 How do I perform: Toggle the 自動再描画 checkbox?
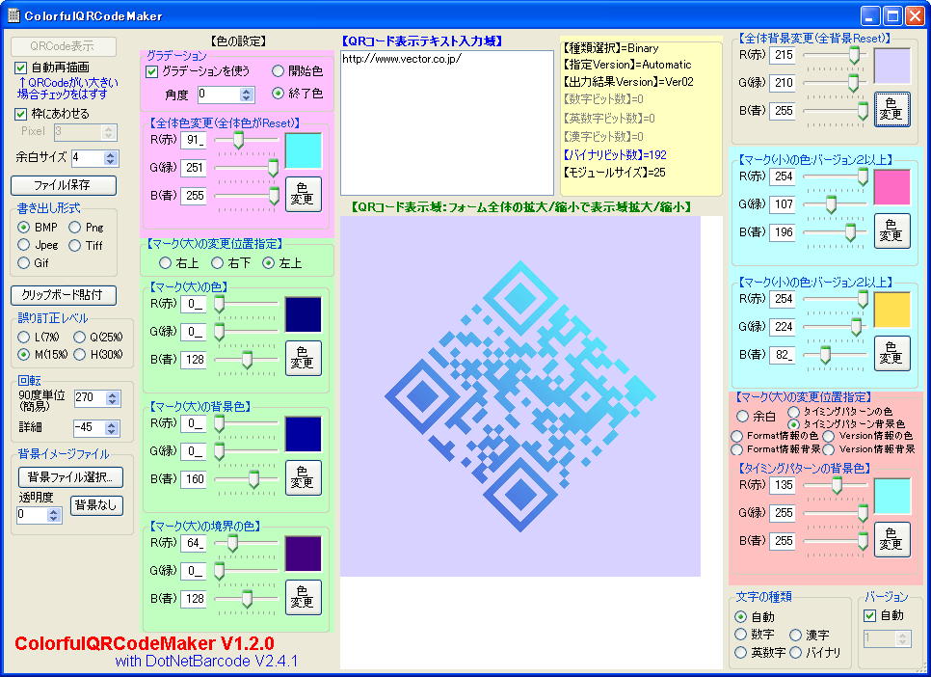point(21,68)
